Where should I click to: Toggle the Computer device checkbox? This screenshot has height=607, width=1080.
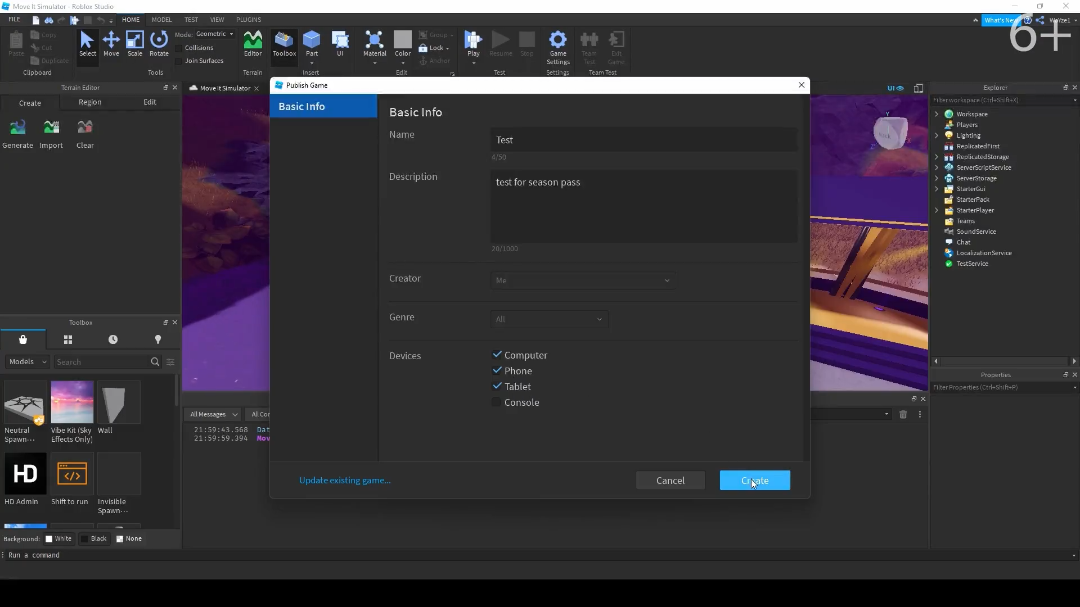pos(497,355)
